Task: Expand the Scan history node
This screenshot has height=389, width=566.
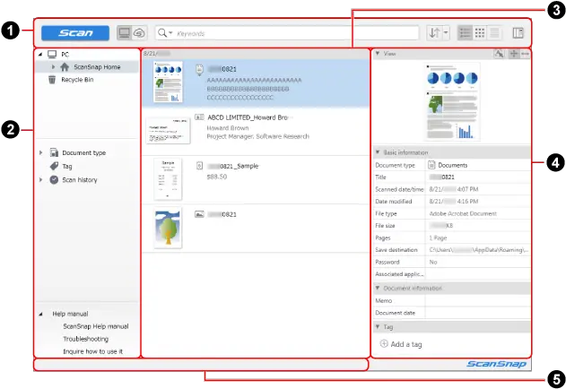Action: 40,179
